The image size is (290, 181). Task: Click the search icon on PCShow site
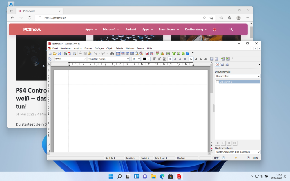pyautogui.click(x=231, y=29)
